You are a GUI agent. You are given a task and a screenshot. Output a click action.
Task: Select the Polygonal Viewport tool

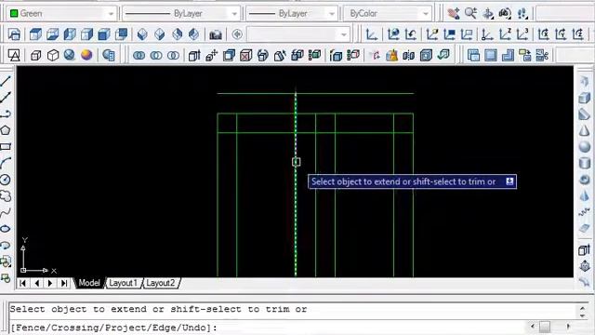[508, 56]
